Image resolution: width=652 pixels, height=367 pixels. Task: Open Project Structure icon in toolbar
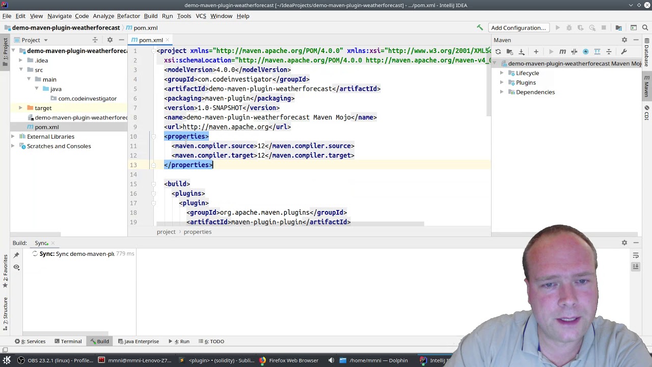pos(618,28)
